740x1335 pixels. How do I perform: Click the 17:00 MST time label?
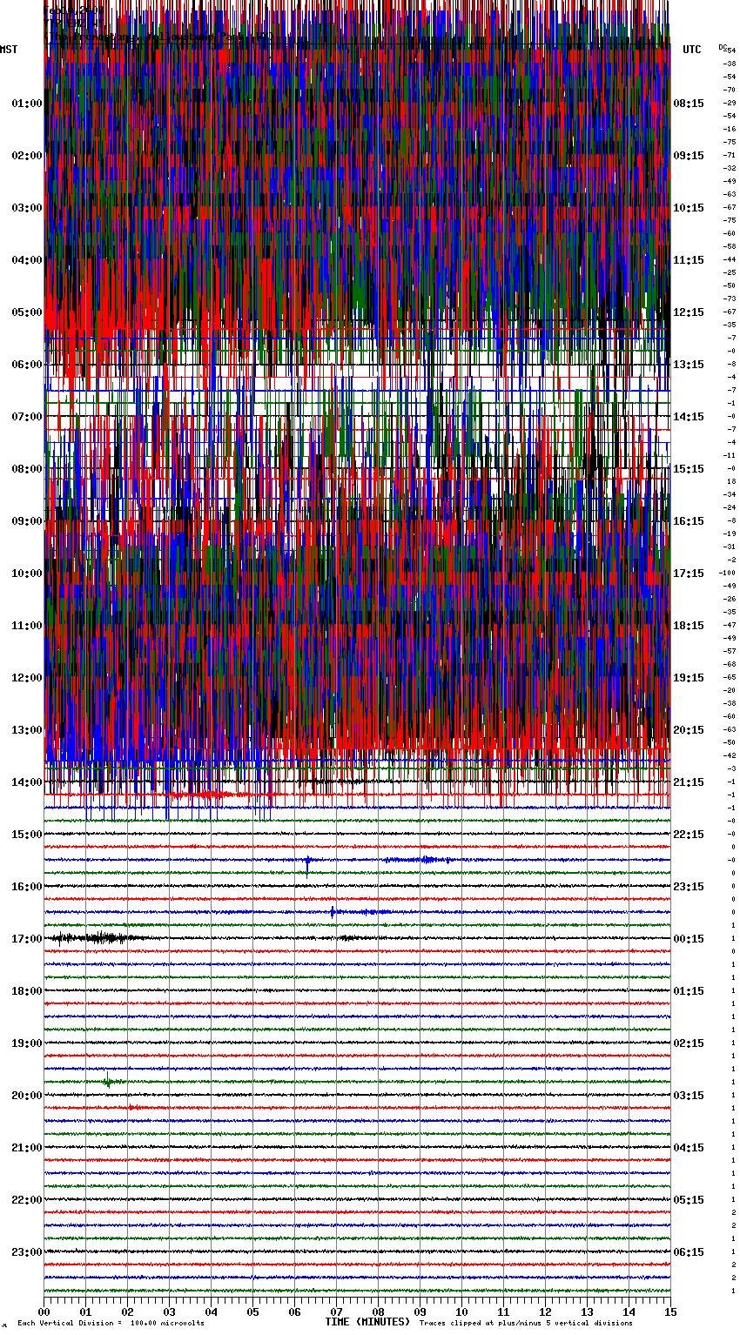(x=27, y=939)
